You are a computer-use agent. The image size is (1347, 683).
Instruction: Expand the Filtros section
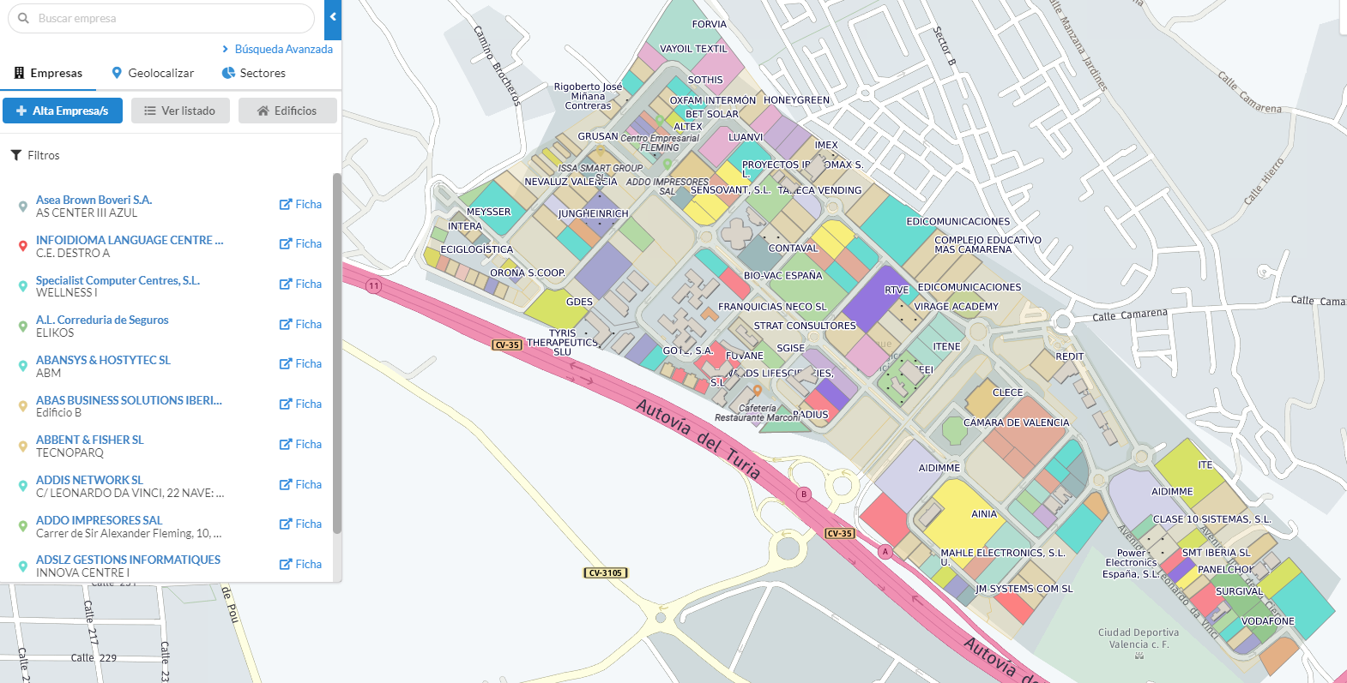click(35, 155)
